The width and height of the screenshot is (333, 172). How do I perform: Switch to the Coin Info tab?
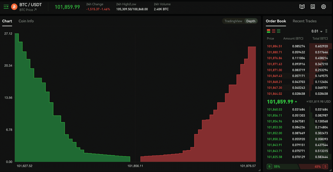[x=26, y=21]
